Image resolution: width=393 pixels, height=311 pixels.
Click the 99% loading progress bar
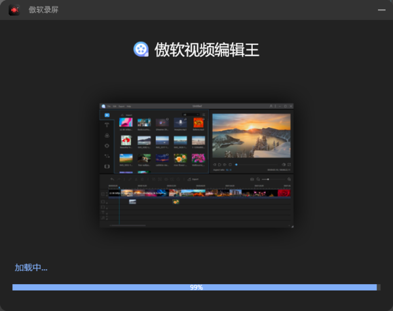tap(196, 287)
